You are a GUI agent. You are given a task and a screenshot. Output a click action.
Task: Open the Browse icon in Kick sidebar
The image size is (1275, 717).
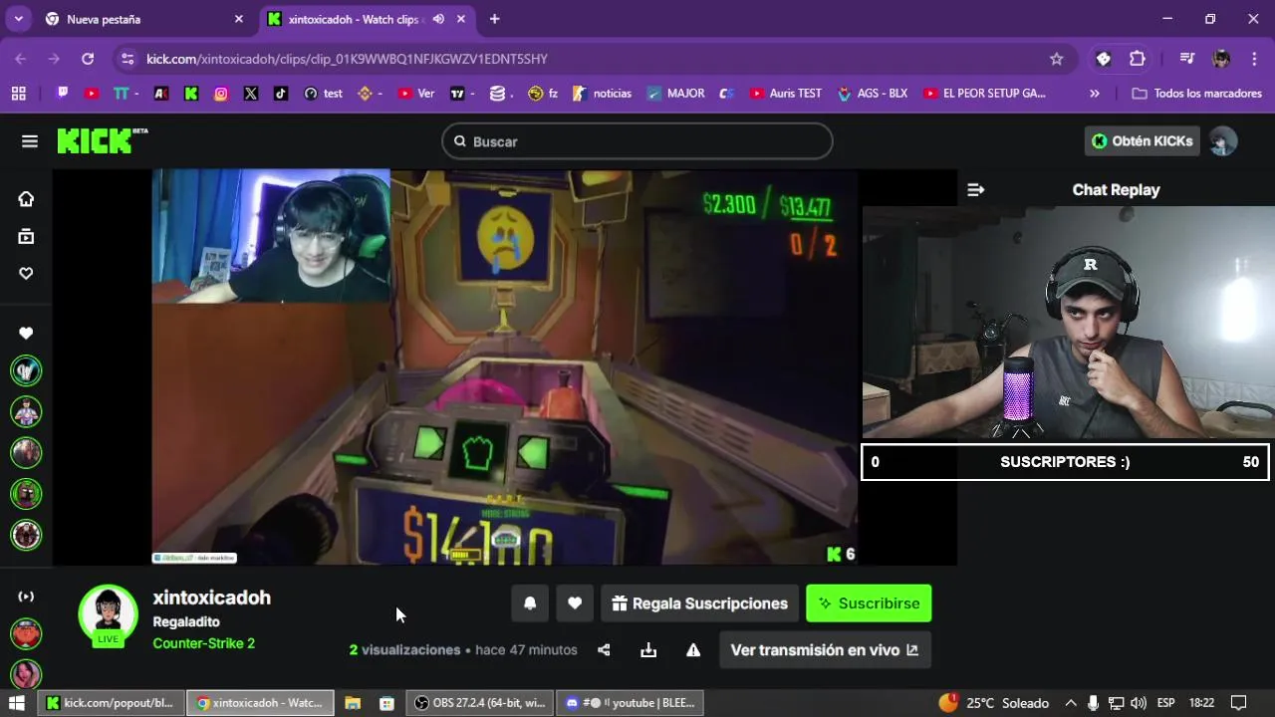26,236
